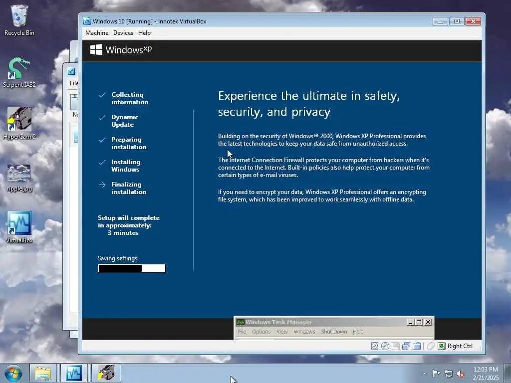Open Shut Down menu in Windows Task Manager
Image resolution: width=511 pixels, height=383 pixels.
point(334,332)
